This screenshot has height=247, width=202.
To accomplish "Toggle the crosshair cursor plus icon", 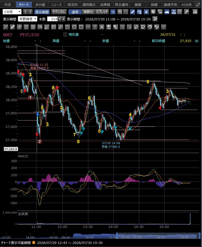I will tap(113, 12).
